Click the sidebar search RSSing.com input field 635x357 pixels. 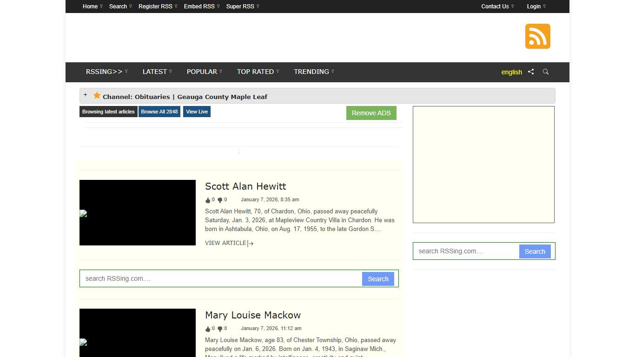(x=466, y=251)
